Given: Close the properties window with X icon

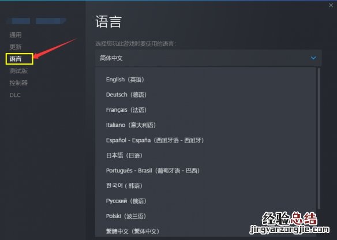Looking at the screenshot, I should (331, 5).
